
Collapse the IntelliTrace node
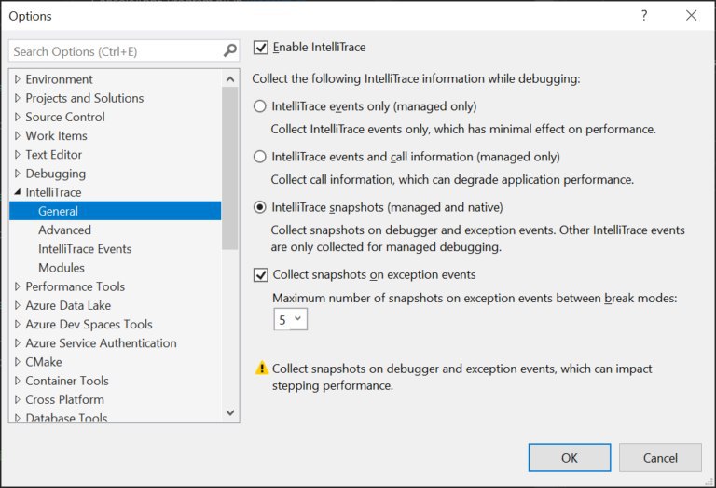click(x=18, y=192)
